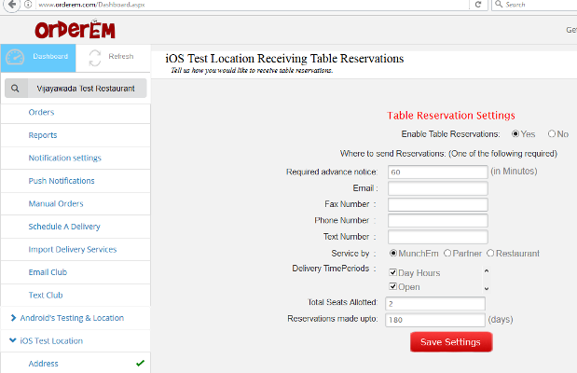The image size is (577, 373).
Task: Uncheck the Open time period checkbox
Action: click(x=393, y=286)
